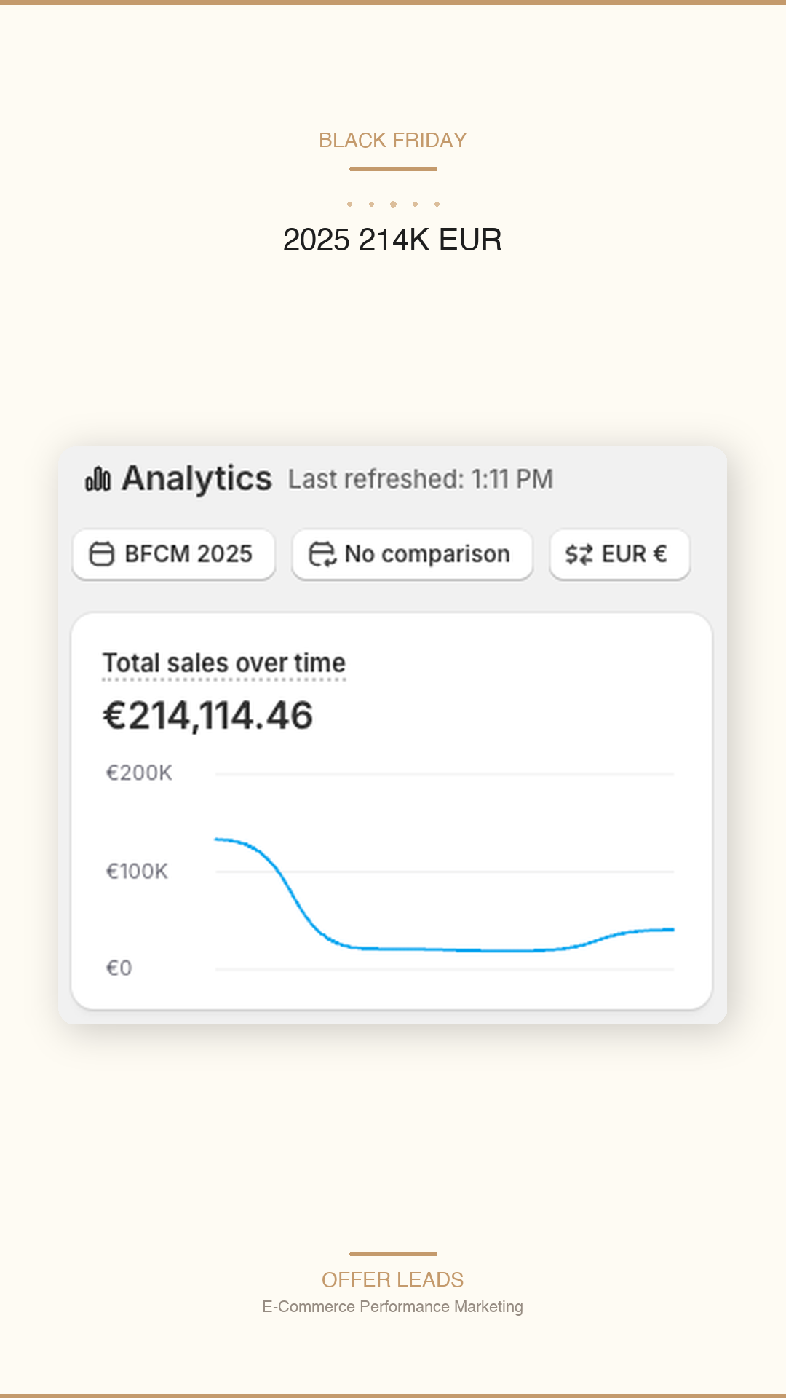
Task: Click the €200K axis label
Action: (x=139, y=773)
